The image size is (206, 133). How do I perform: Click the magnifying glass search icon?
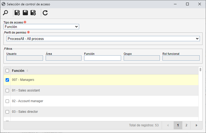coord(5,13)
